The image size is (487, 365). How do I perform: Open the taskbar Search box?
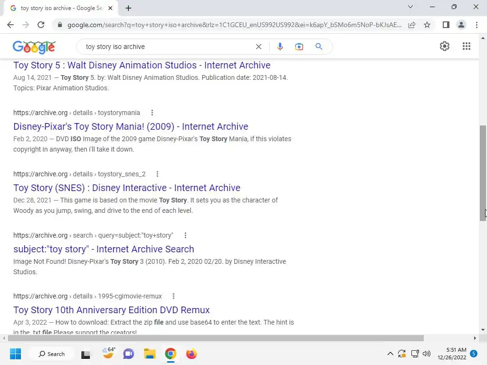tap(51, 354)
